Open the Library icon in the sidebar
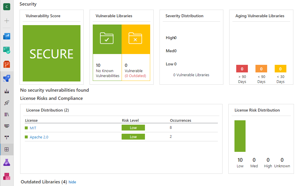296x186 pixels. pyautogui.click(x=6, y=114)
